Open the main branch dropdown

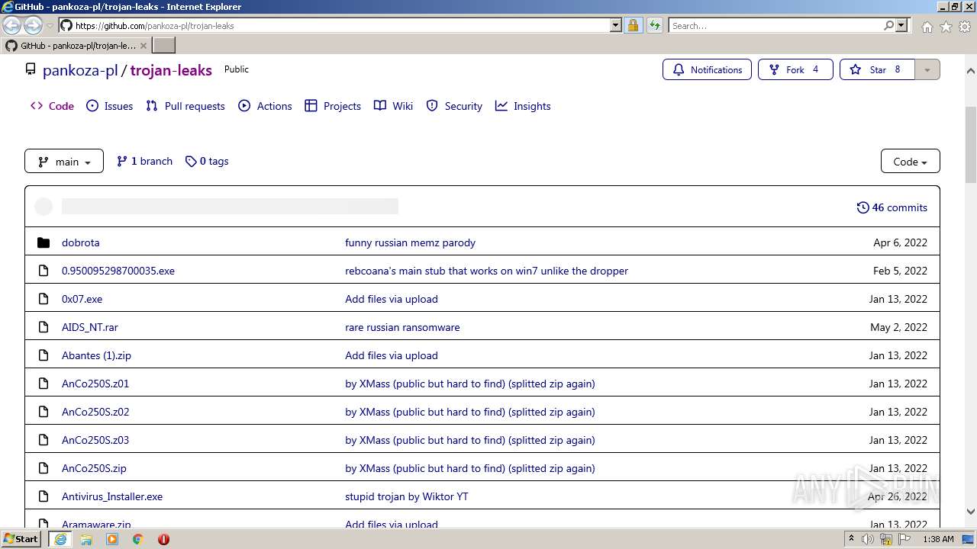click(64, 161)
